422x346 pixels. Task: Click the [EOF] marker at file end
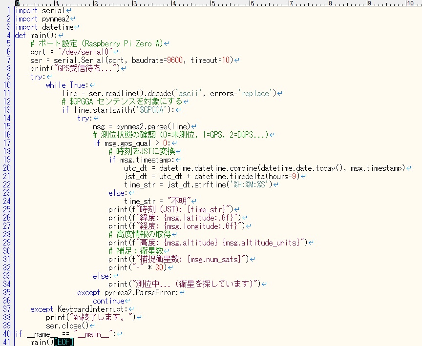63,342
